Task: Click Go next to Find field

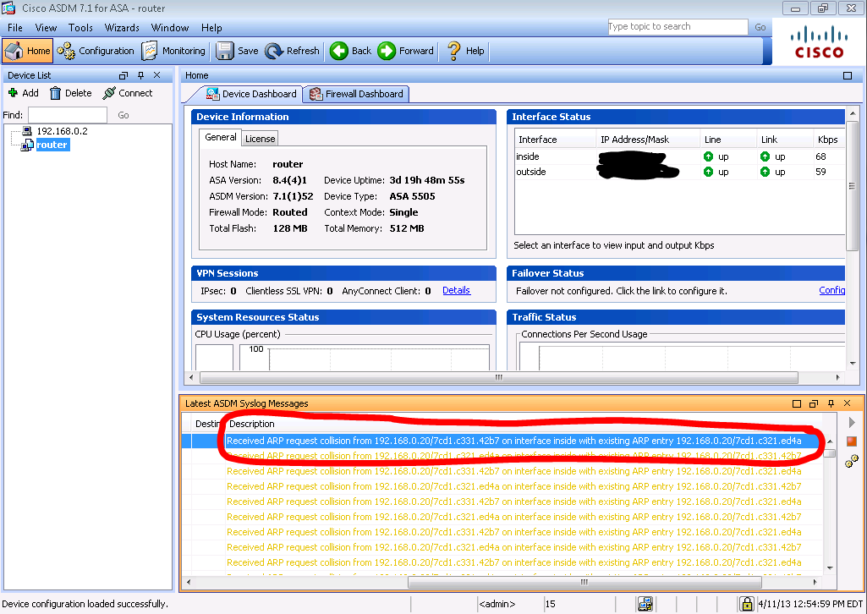Action: (123, 115)
